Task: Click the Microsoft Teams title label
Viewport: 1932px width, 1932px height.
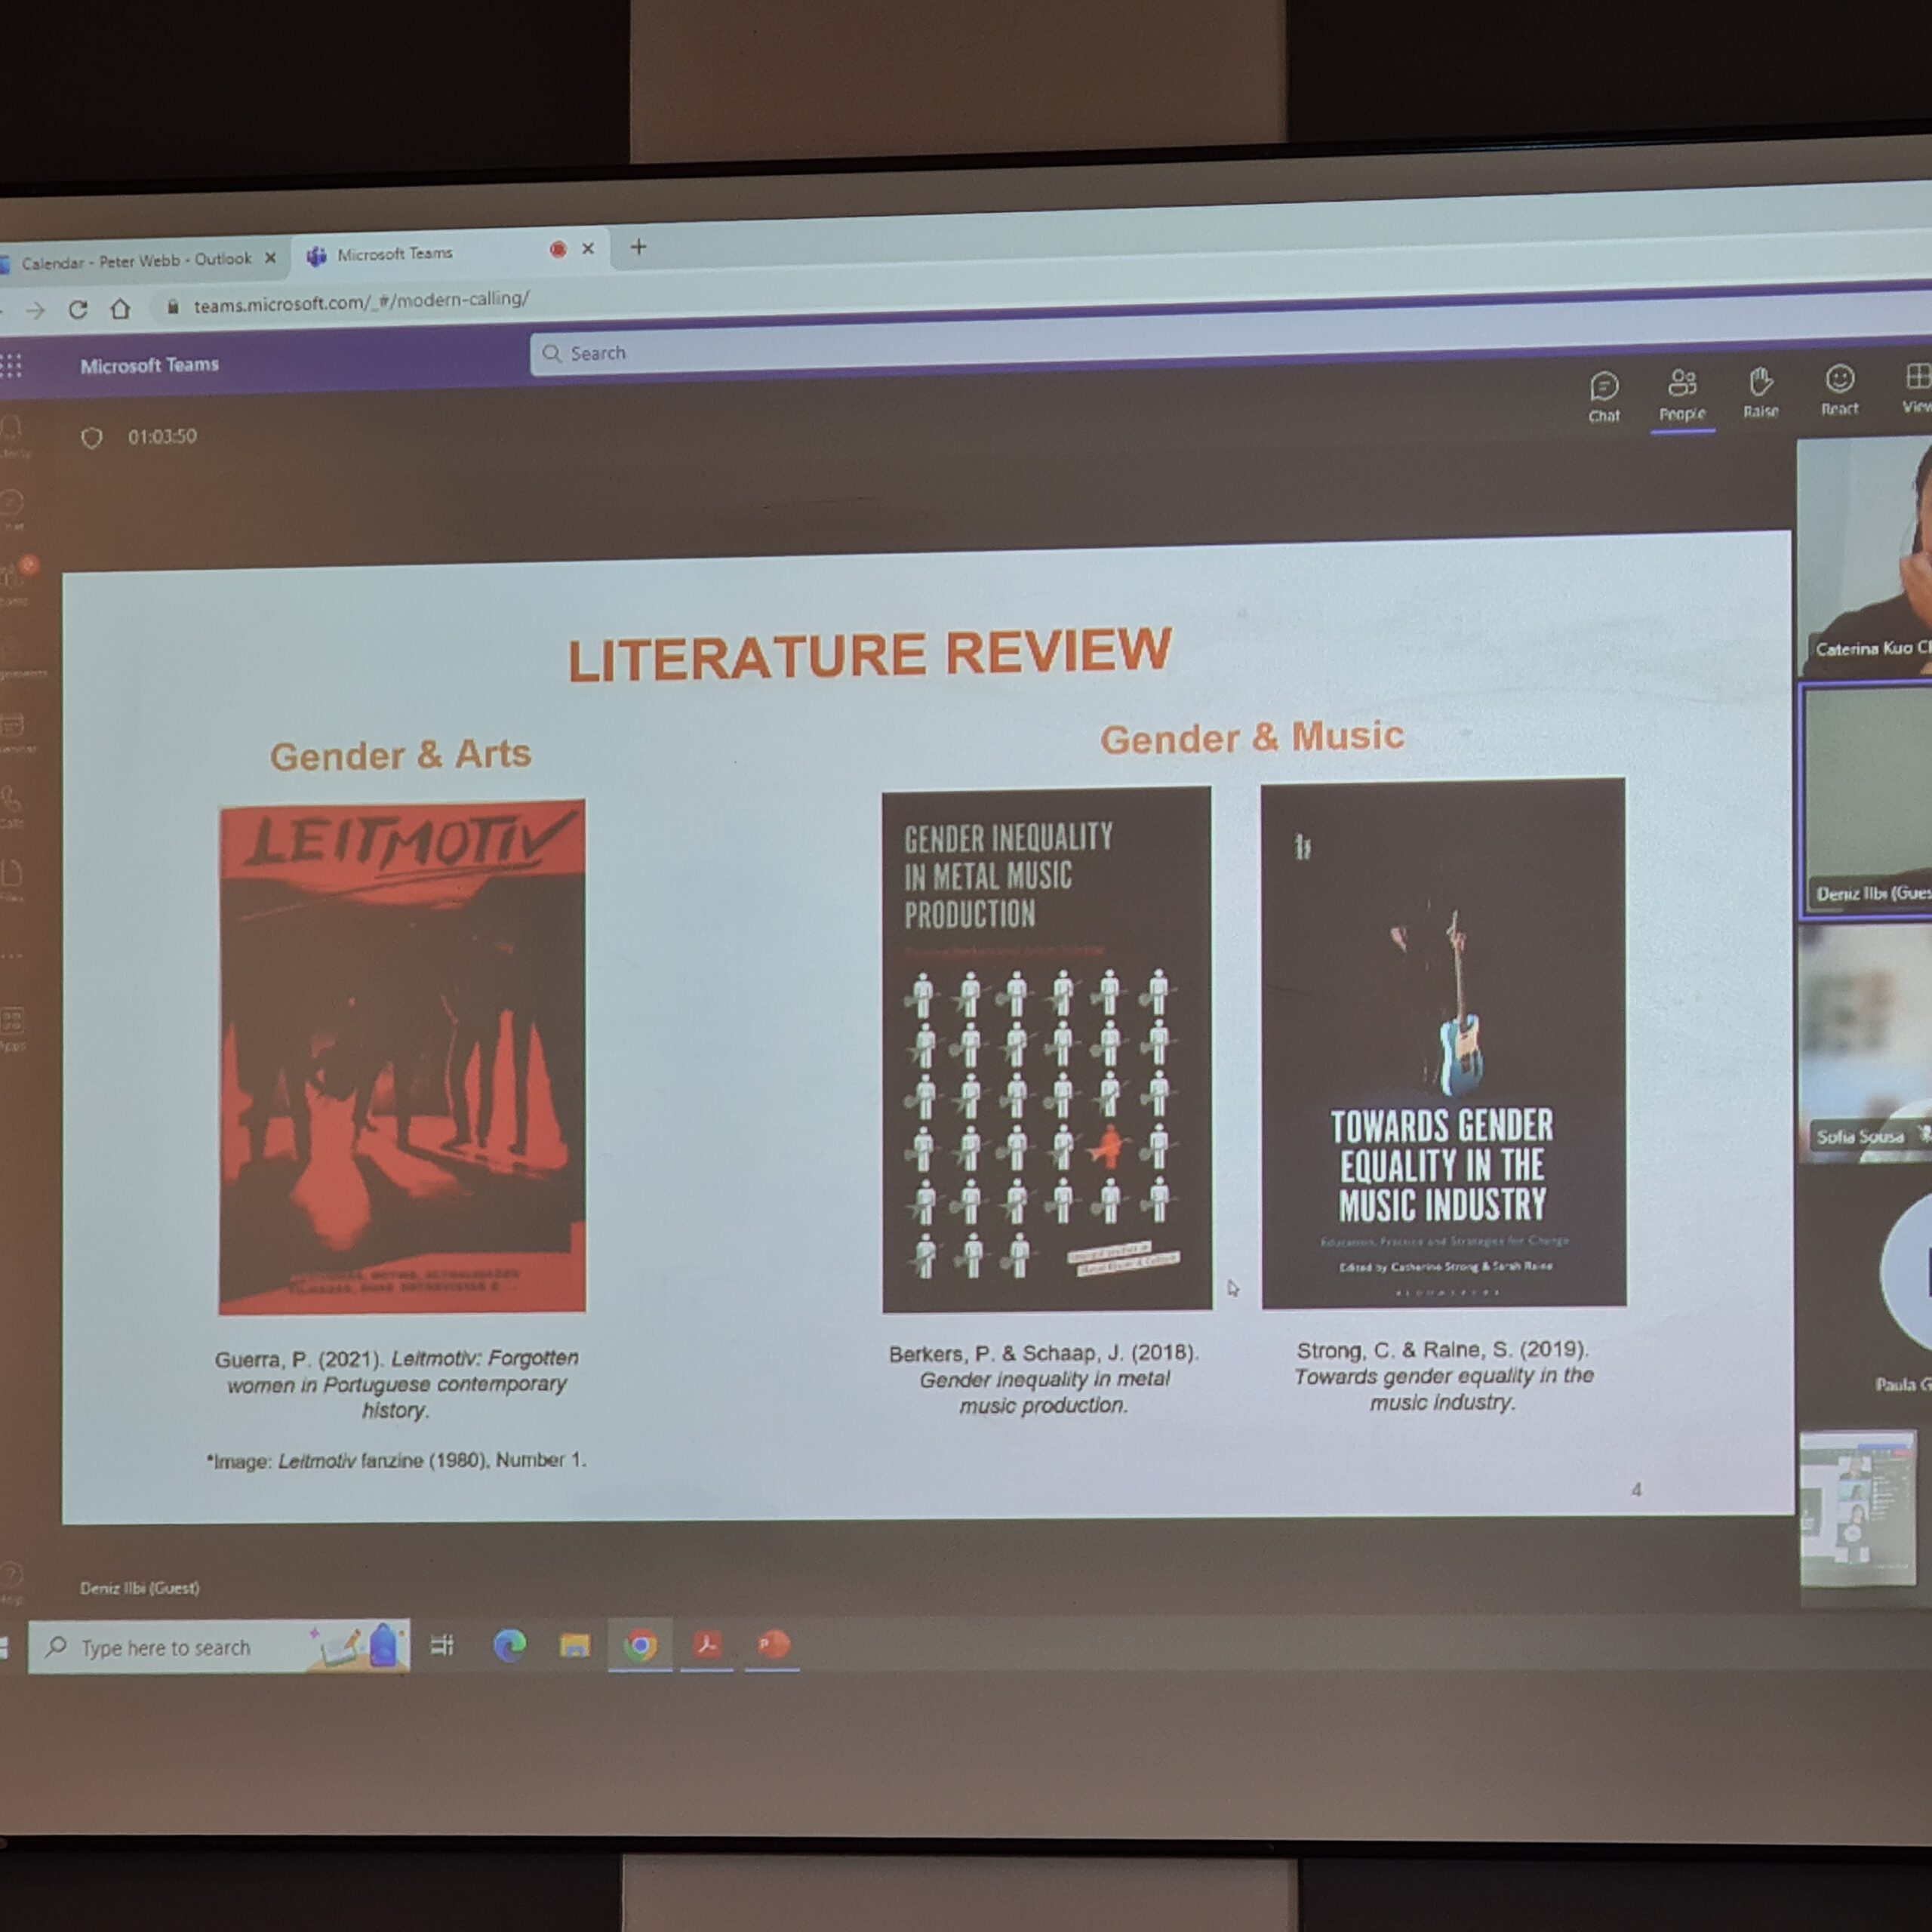Action: click(x=149, y=365)
